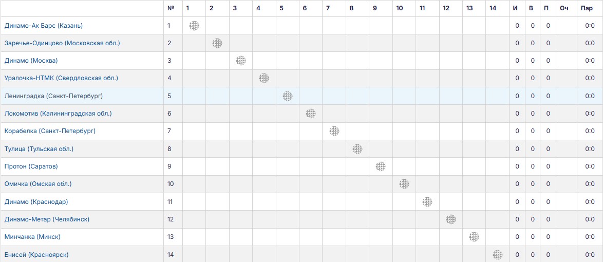Open Уралочка-НТМК (Свердловская обл.) team link
Screen dimensions: 603x262
tap(61, 78)
